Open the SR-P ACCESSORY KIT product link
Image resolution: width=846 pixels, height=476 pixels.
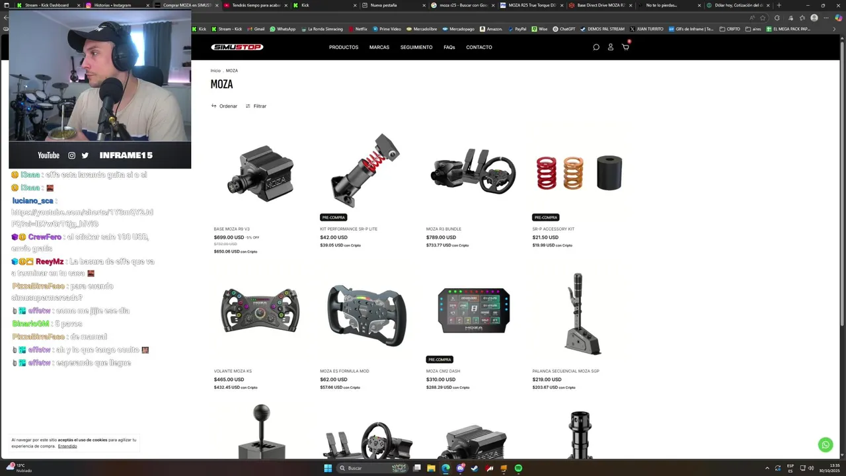[x=553, y=229]
